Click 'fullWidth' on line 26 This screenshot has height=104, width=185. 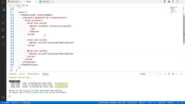tap(43, 26)
